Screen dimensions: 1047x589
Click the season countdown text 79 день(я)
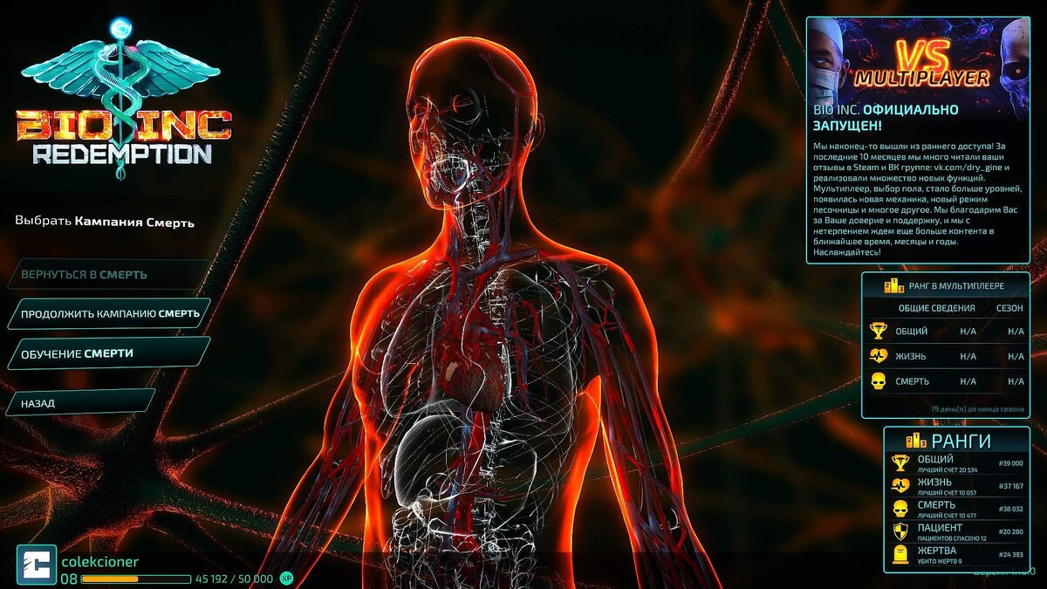click(x=977, y=408)
